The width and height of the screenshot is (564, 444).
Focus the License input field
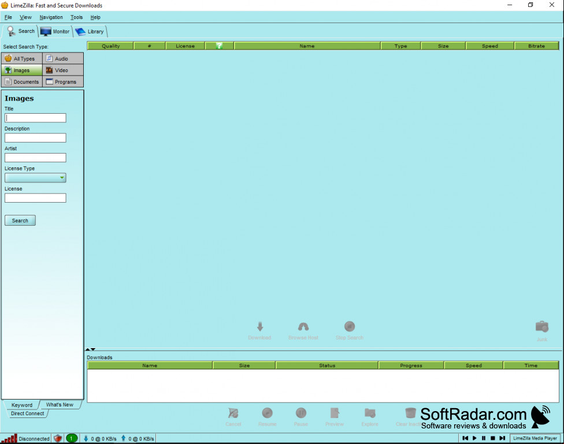[x=35, y=197]
